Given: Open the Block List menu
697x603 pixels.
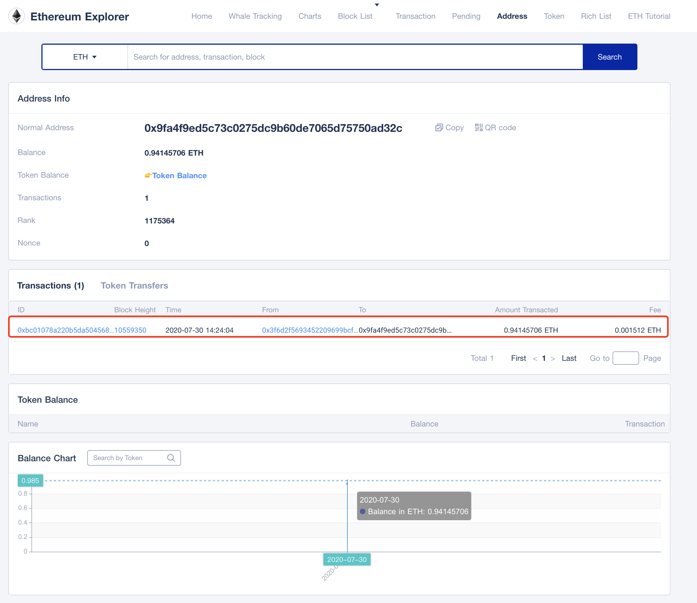Looking at the screenshot, I should 355,16.
